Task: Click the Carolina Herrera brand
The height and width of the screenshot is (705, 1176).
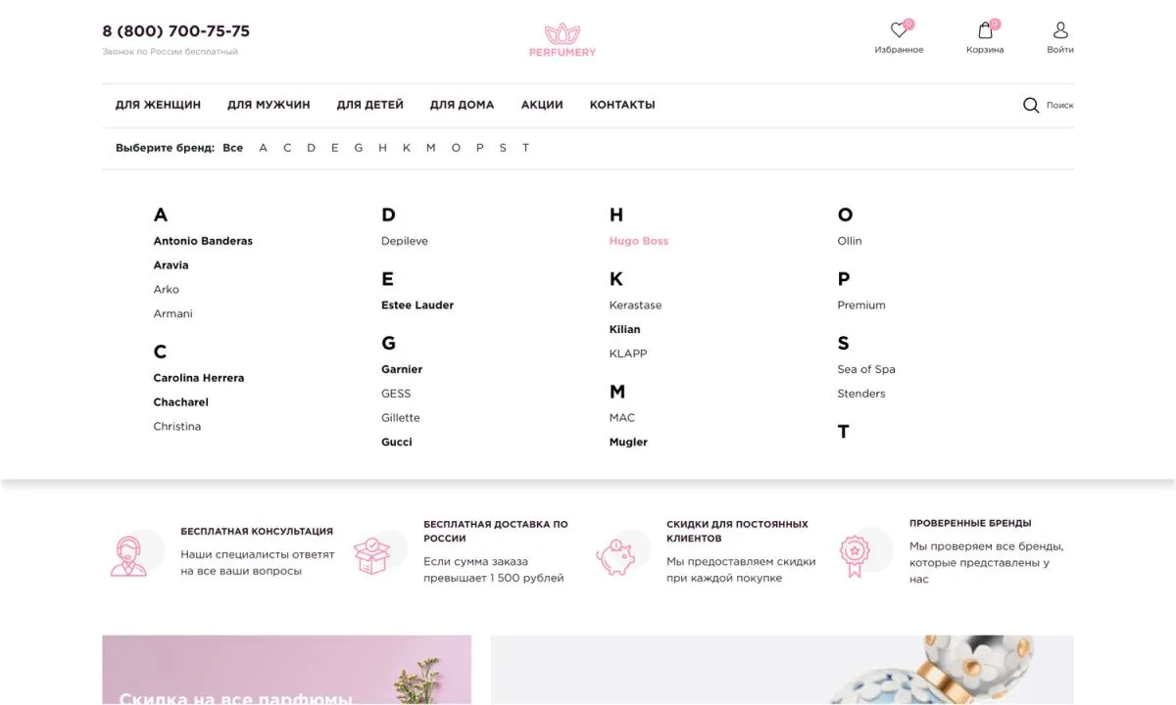Action: tap(198, 377)
